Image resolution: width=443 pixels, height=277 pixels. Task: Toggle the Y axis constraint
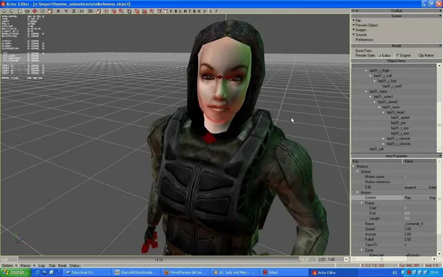click(66, 11)
